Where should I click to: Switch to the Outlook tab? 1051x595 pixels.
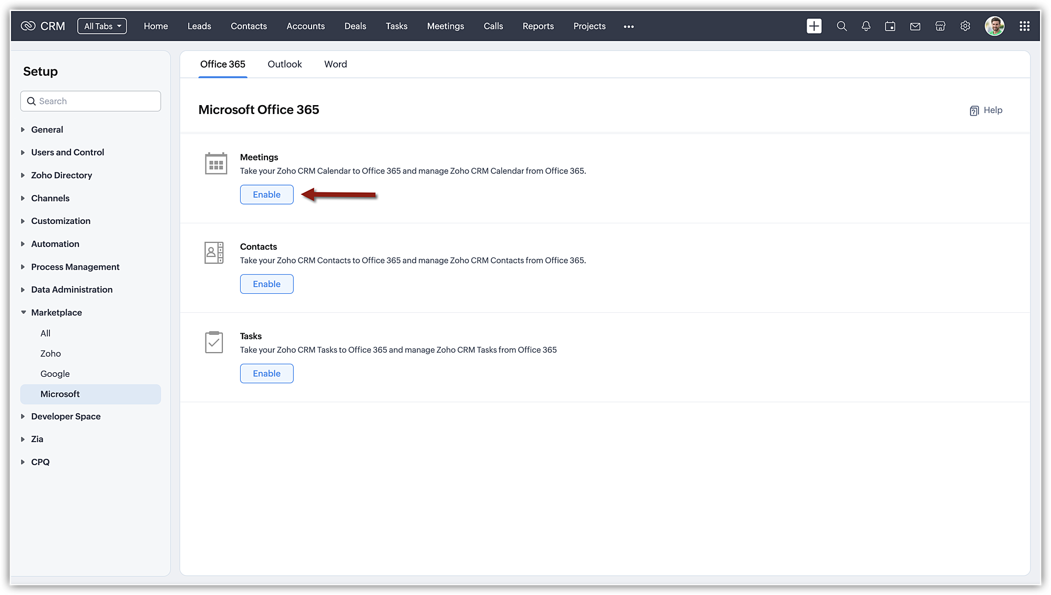[x=284, y=64]
